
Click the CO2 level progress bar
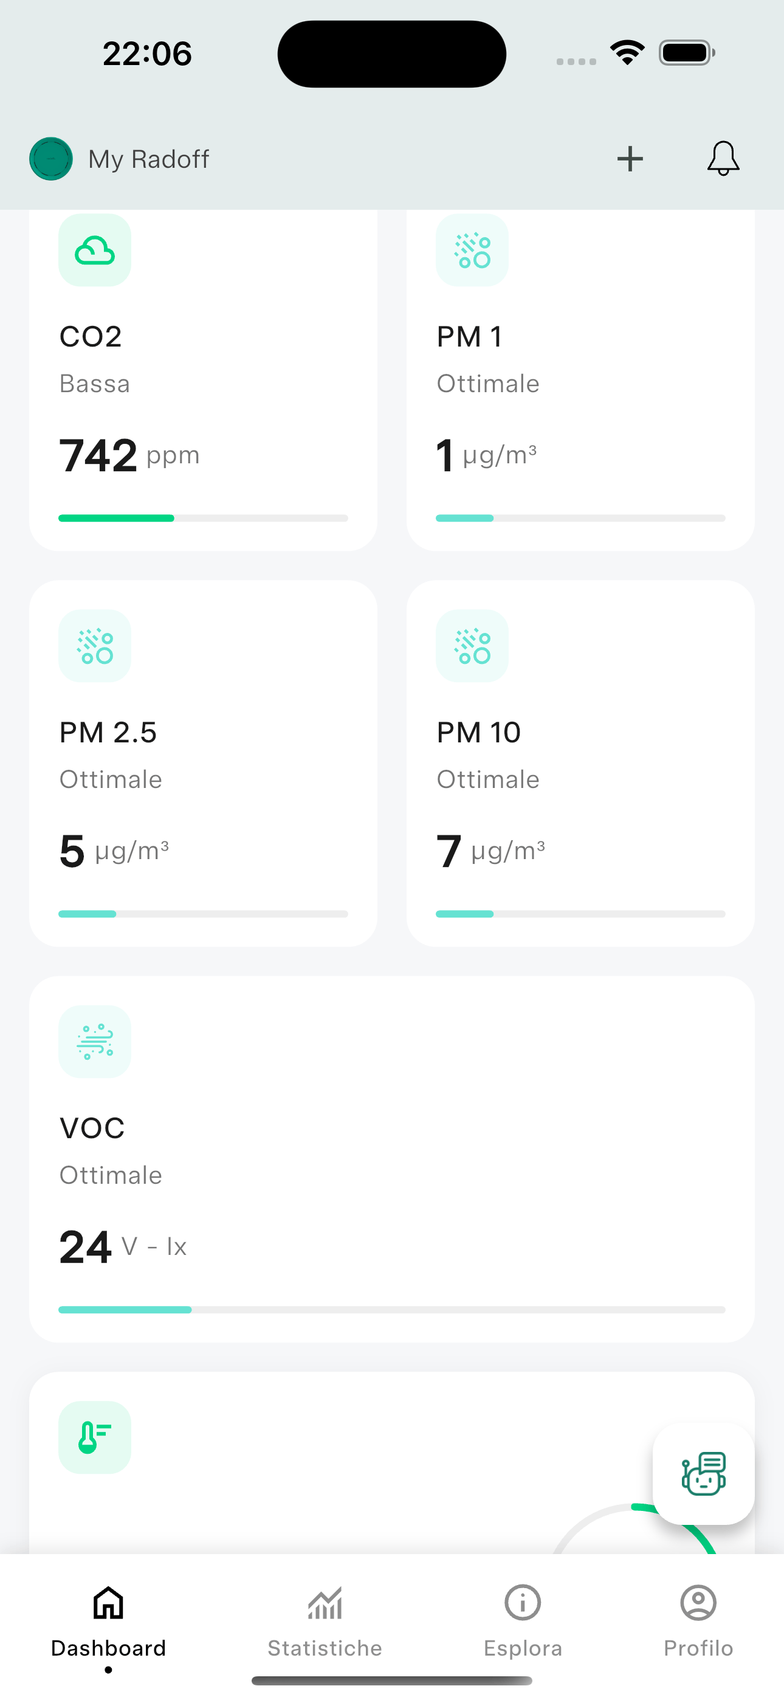[202, 518]
